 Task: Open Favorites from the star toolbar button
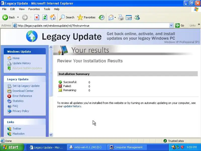point(86,17)
